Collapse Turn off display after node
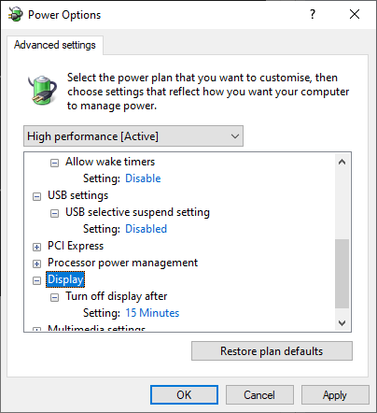Image resolution: width=377 pixels, height=413 pixels. point(54,297)
